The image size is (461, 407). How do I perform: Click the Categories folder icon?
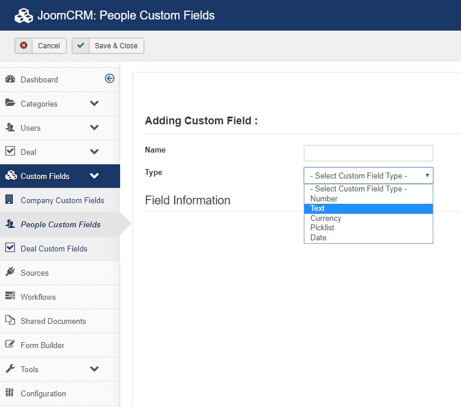click(x=10, y=103)
